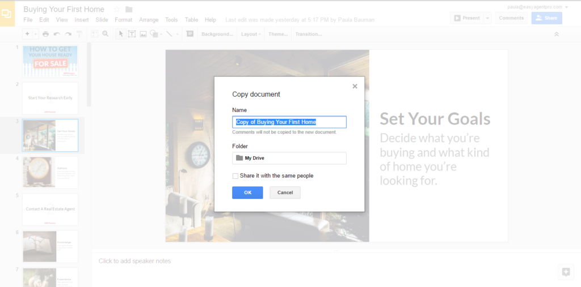Screen dimensions: 581x287
Task: Click the undo arrow icon
Action: [57, 34]
